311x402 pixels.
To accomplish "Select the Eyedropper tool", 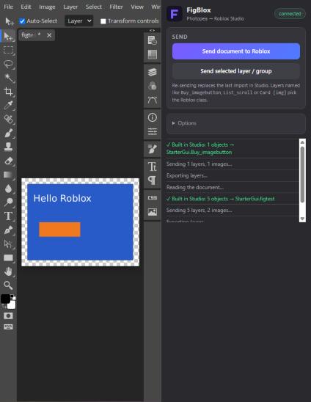I will [x=8, y=106].
